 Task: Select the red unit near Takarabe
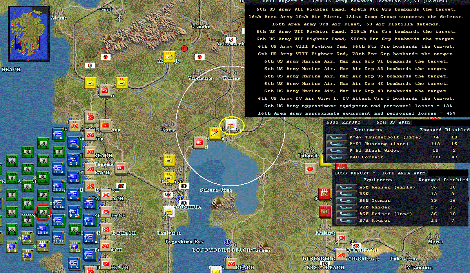(310, 169)
